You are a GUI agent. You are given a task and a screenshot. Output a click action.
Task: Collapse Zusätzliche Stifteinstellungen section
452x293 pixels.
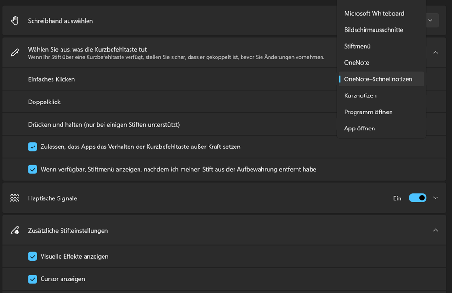point(435,230)
